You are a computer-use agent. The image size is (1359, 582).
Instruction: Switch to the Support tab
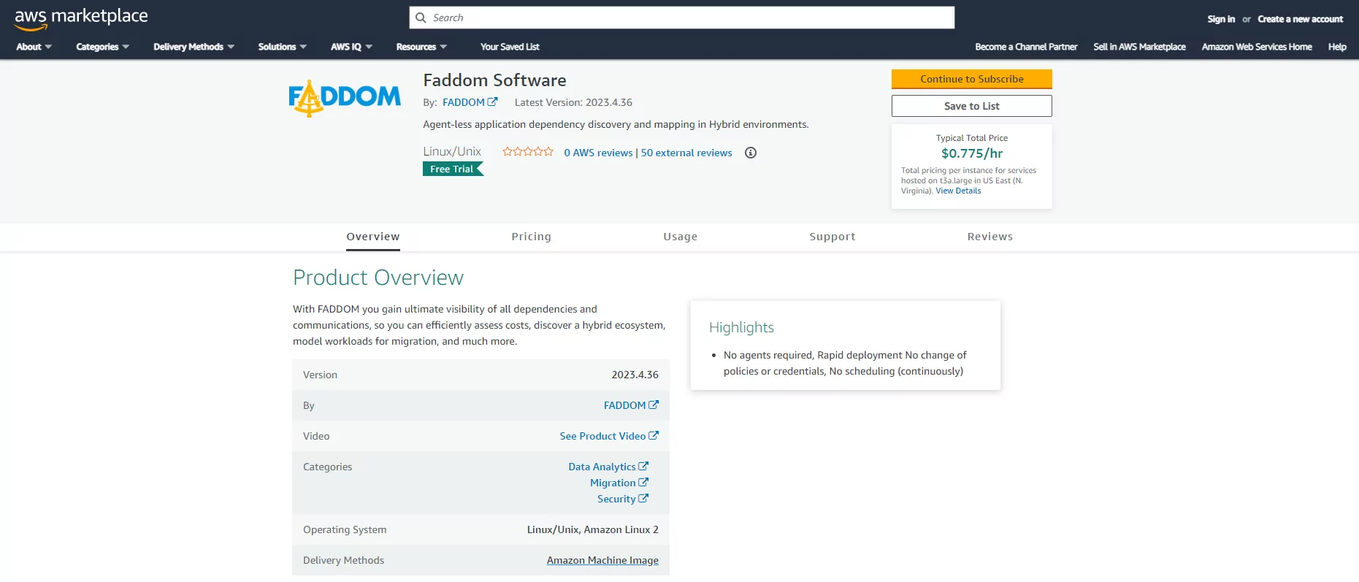(832, 237)
